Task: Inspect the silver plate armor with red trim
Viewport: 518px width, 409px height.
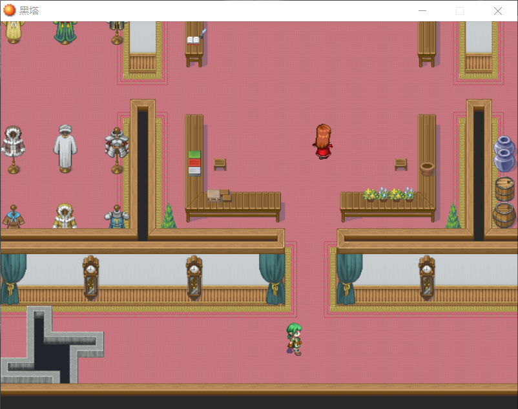Action: (117, 150)
